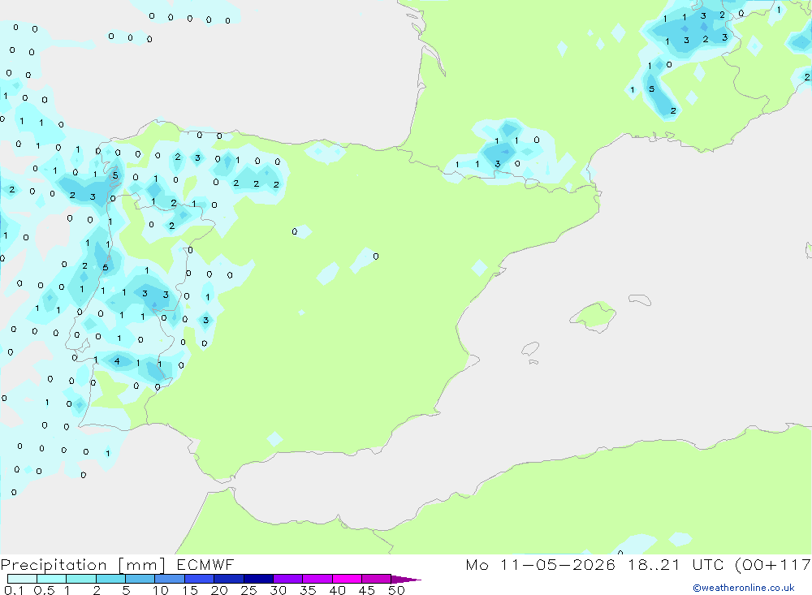Click the Mallorca island on the map
812x595 pixels.
(594, 316)
